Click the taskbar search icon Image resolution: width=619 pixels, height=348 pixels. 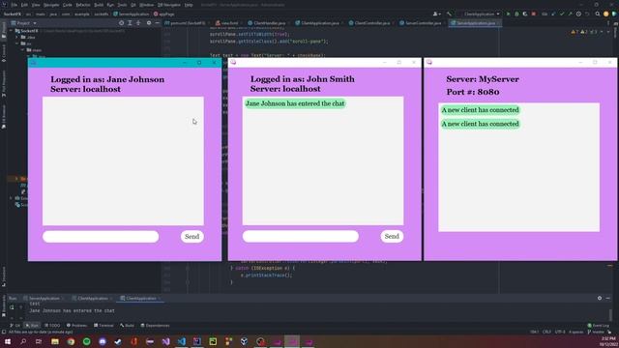coord(23,341)
